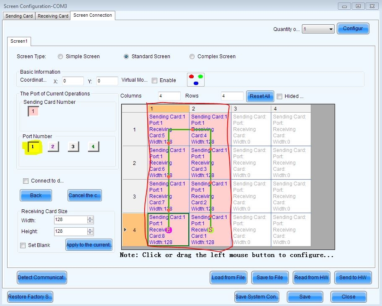
Task: Click the end marker E in grid
Action: click(x=169, y=230)
